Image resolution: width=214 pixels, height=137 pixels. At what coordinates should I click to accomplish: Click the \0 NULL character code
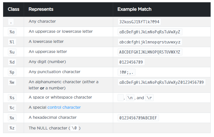(74, 128)
